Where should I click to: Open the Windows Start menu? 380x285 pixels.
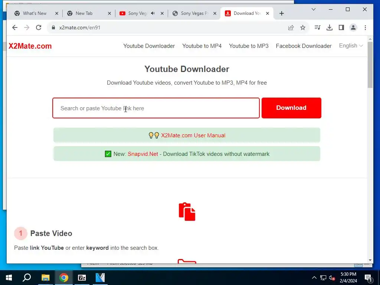click(9, 278)
